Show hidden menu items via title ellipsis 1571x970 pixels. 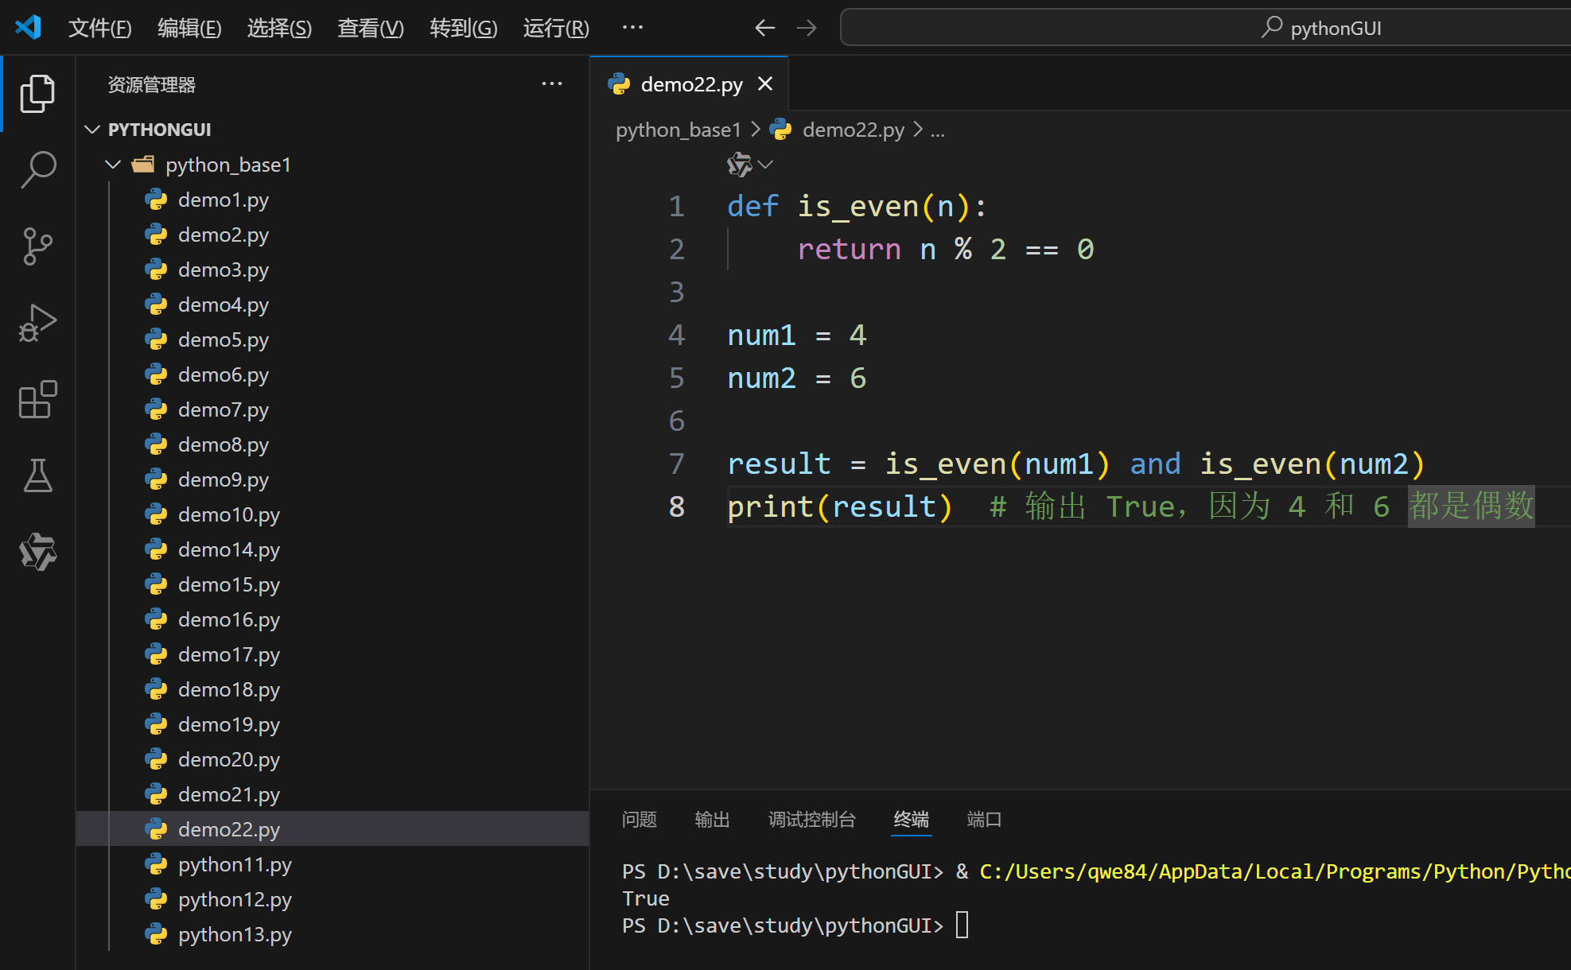coord(632,28)
